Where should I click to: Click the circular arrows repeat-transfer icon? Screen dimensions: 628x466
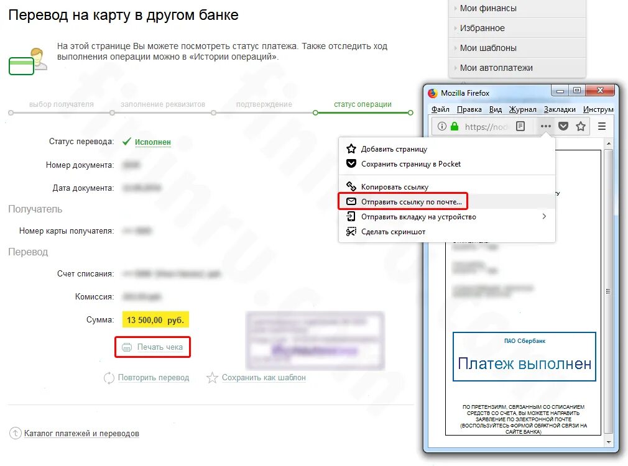pyautogui.click(x=109, y=378)
